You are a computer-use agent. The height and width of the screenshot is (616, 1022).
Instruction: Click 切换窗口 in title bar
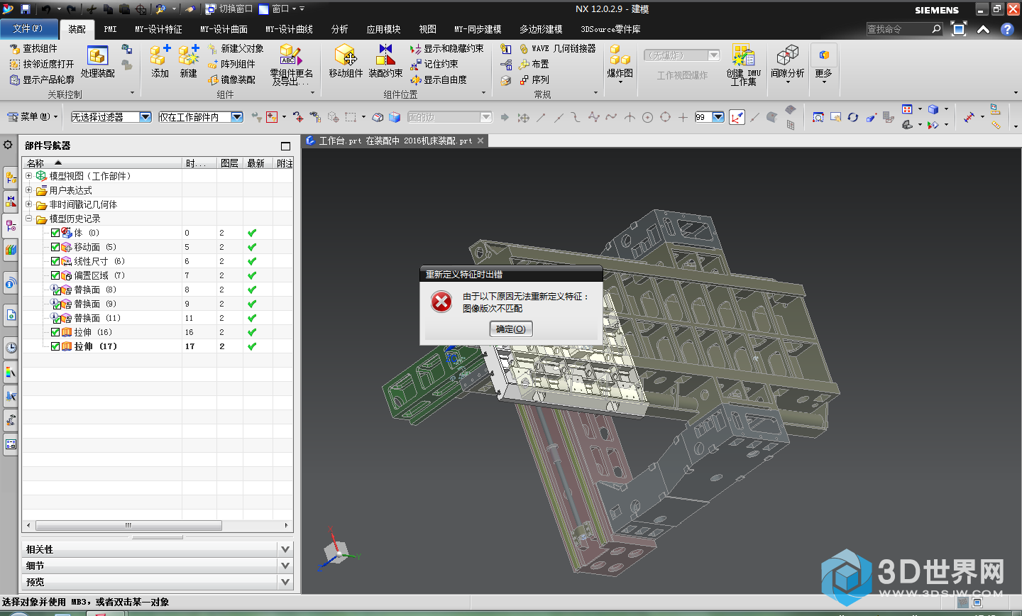(229, 9)
